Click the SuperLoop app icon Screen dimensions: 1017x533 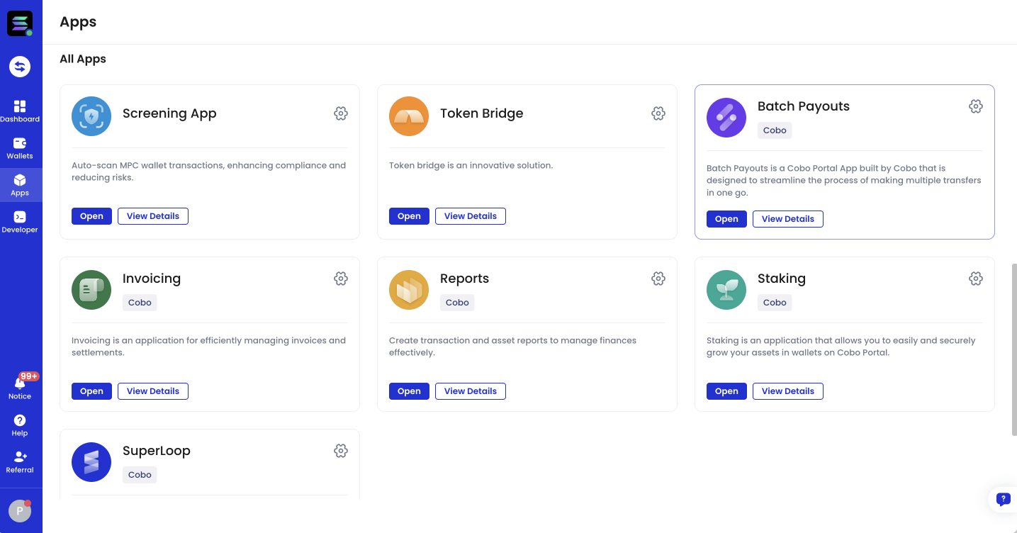[x=91, y=462]
